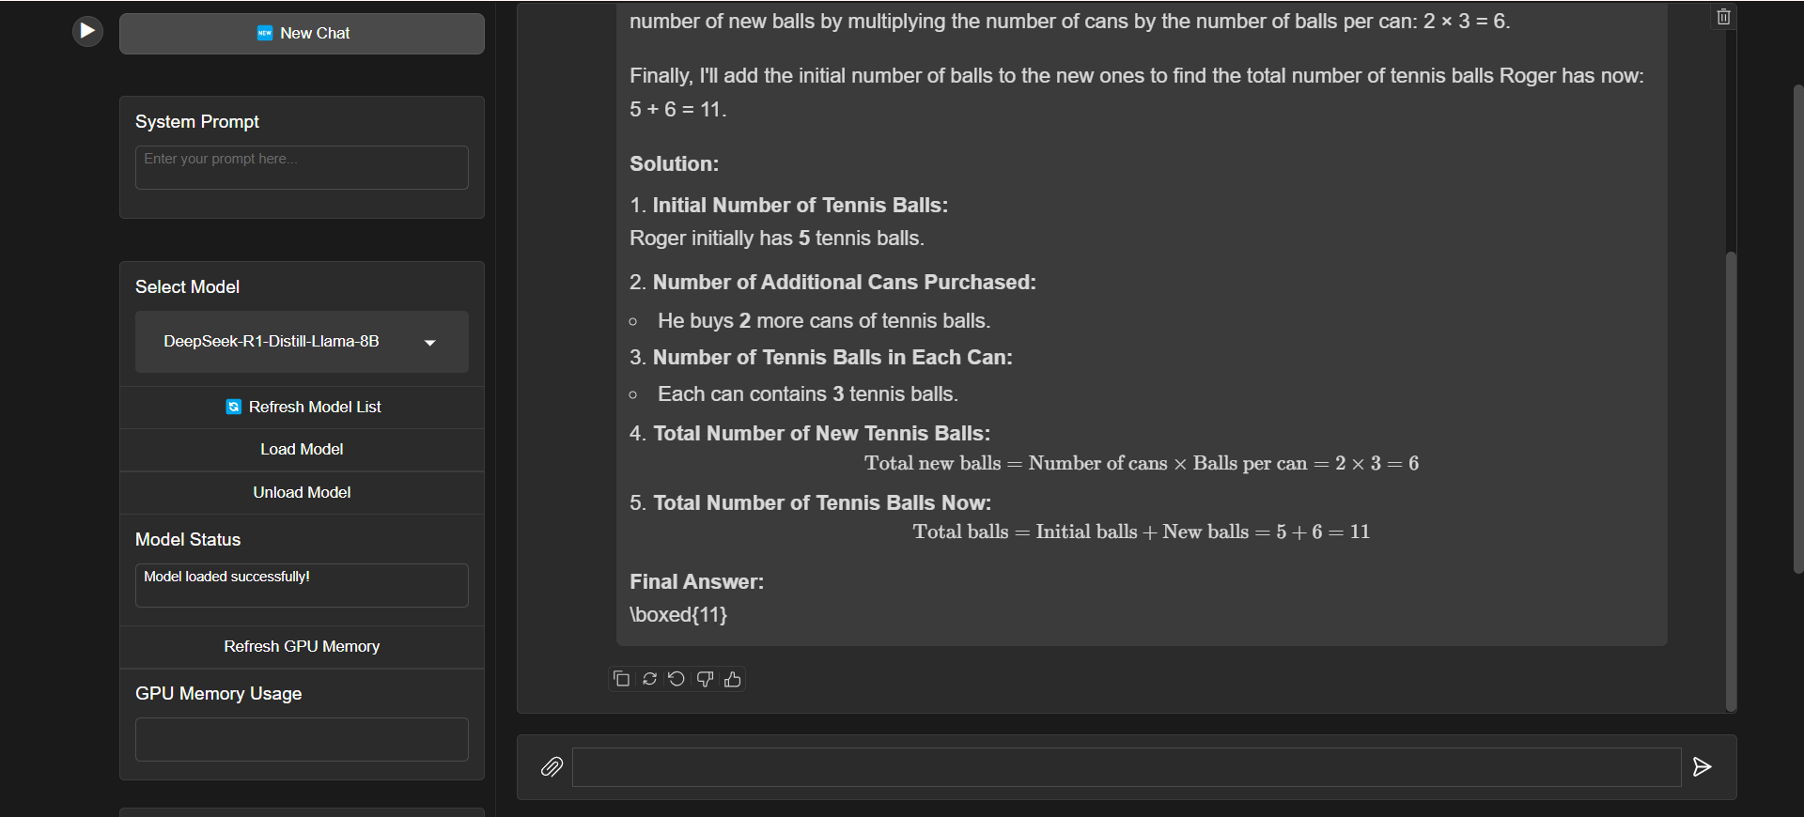Open the Select Model dropdown
1804x817 pixels.
[302, 342]
